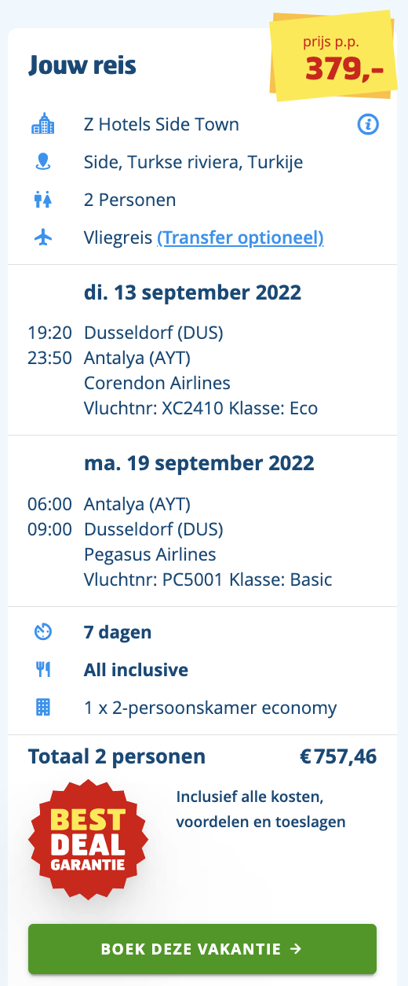Click the location pin icon
The height and width of the screenshot is (986, 408).
point(43,162)
